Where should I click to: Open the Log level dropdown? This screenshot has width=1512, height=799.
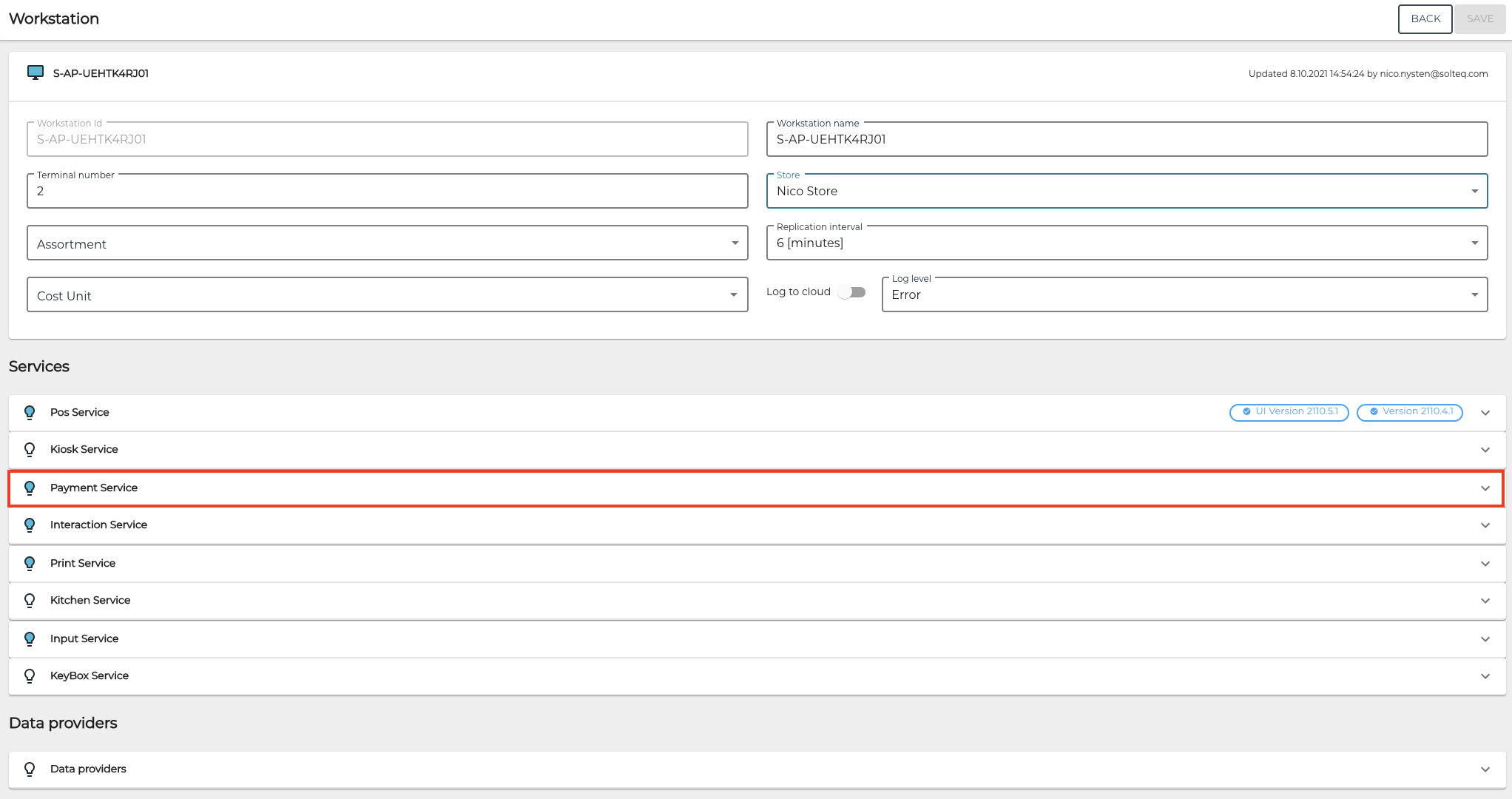click(x=1184, y=294)
